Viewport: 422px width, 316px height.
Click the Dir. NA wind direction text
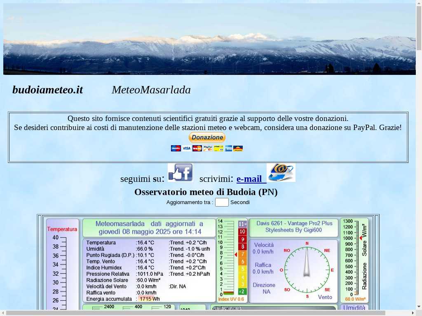point(177,286)
